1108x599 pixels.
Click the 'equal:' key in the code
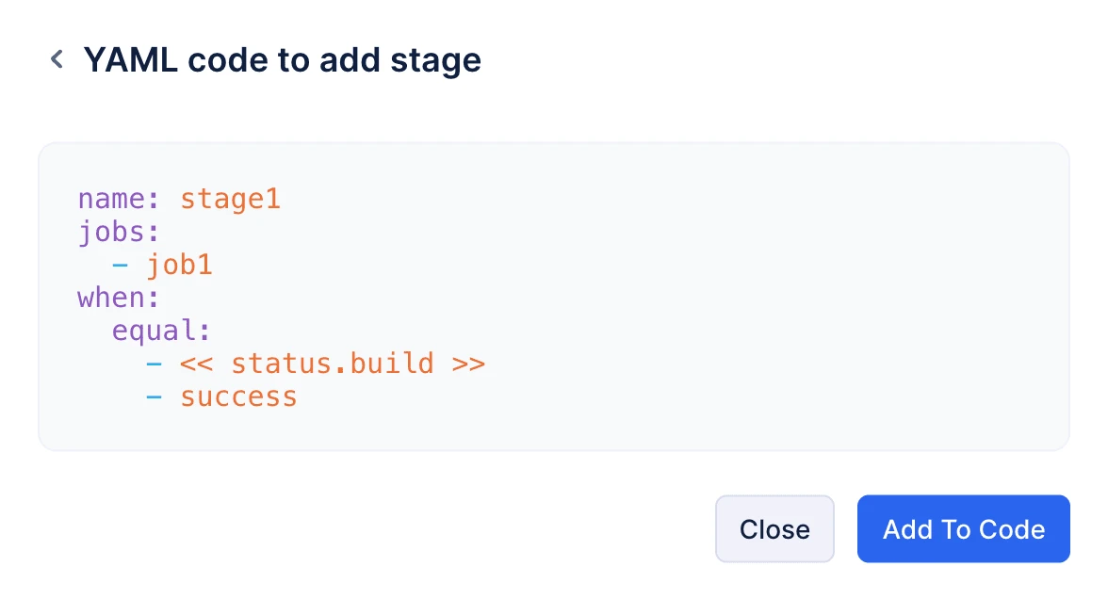point(161,331)
